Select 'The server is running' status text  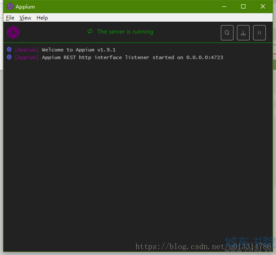(125, 31)
